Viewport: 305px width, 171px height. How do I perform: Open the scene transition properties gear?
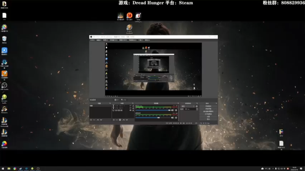(x=197, y=106)
